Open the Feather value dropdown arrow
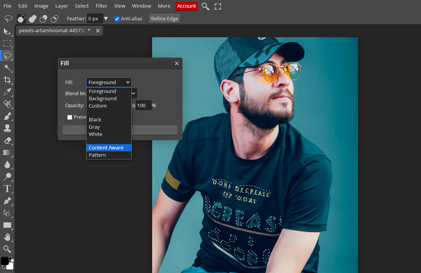Viewport: 421px width, 273px height. [x=106, y=18]
